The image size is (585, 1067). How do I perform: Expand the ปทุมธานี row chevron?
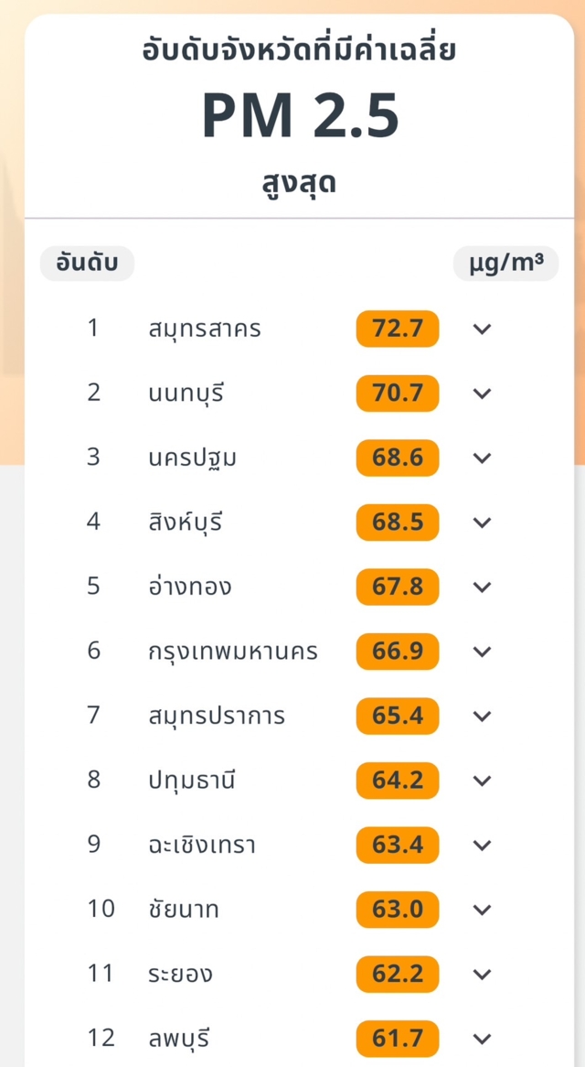483,781
